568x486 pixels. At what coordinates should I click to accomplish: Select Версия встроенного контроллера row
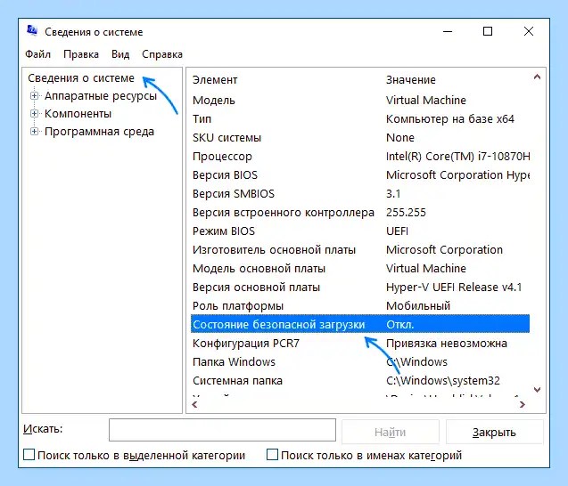(360, 213)
